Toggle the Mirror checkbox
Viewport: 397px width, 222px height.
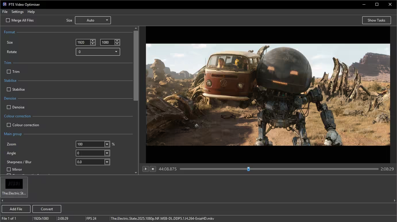[9, 170]
